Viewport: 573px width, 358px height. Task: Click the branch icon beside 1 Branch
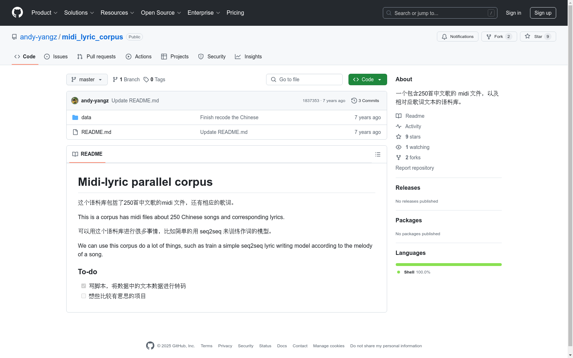pos(115,79)
